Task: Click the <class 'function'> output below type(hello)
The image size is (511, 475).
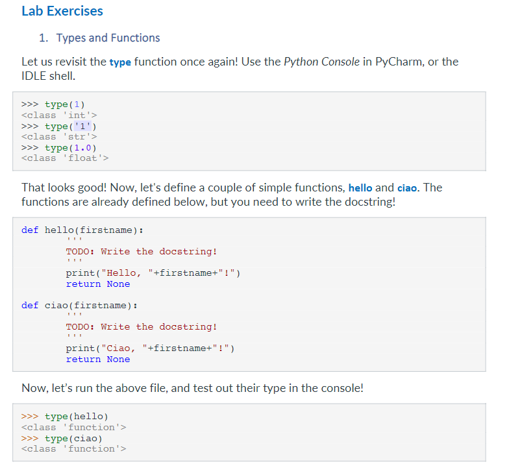Action: [73, 428]
